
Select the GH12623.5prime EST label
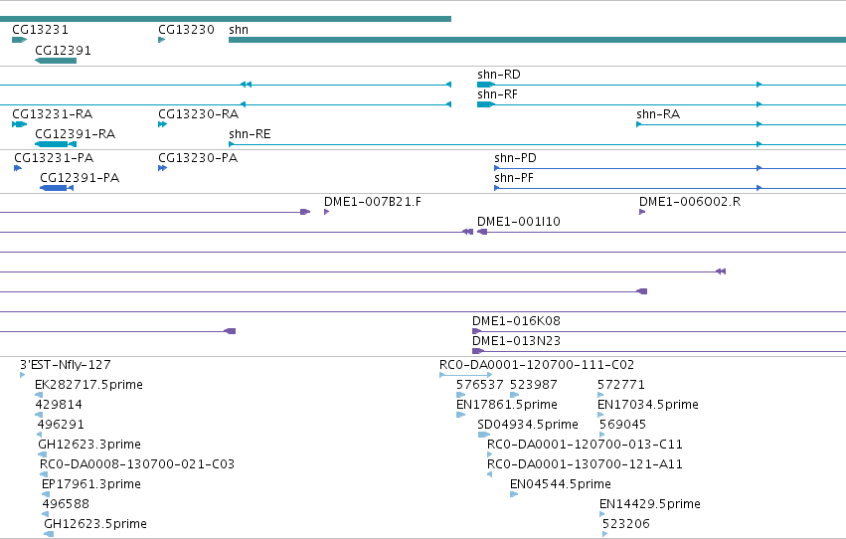tap(95, 524)
